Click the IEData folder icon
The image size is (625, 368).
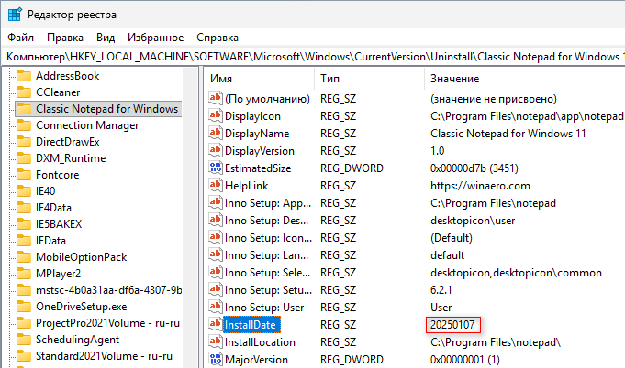(x=24, y=241)
